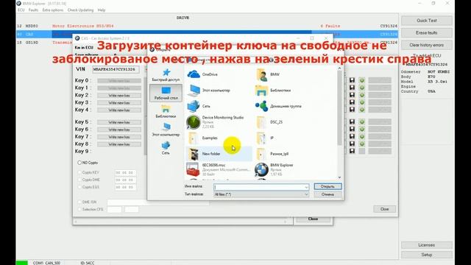The image size is (471, 265).
Task: Click the Erase faults button
Action: click(427, 32)
